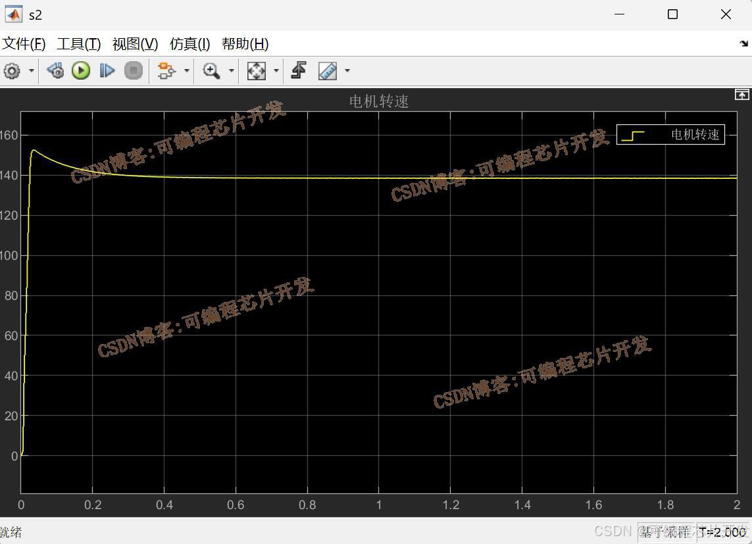Click the 电机转速 legend entry

670,135
